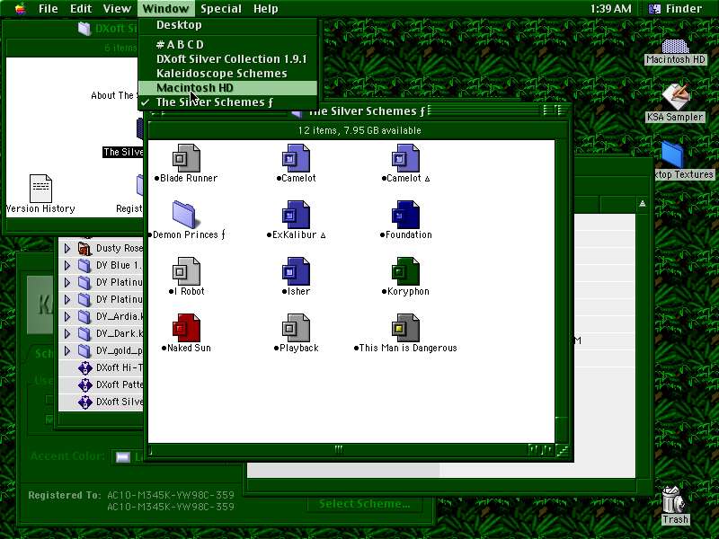Click the DV_Ardia folder icon in list
719x539 pixels.
(x=84, y=317)
